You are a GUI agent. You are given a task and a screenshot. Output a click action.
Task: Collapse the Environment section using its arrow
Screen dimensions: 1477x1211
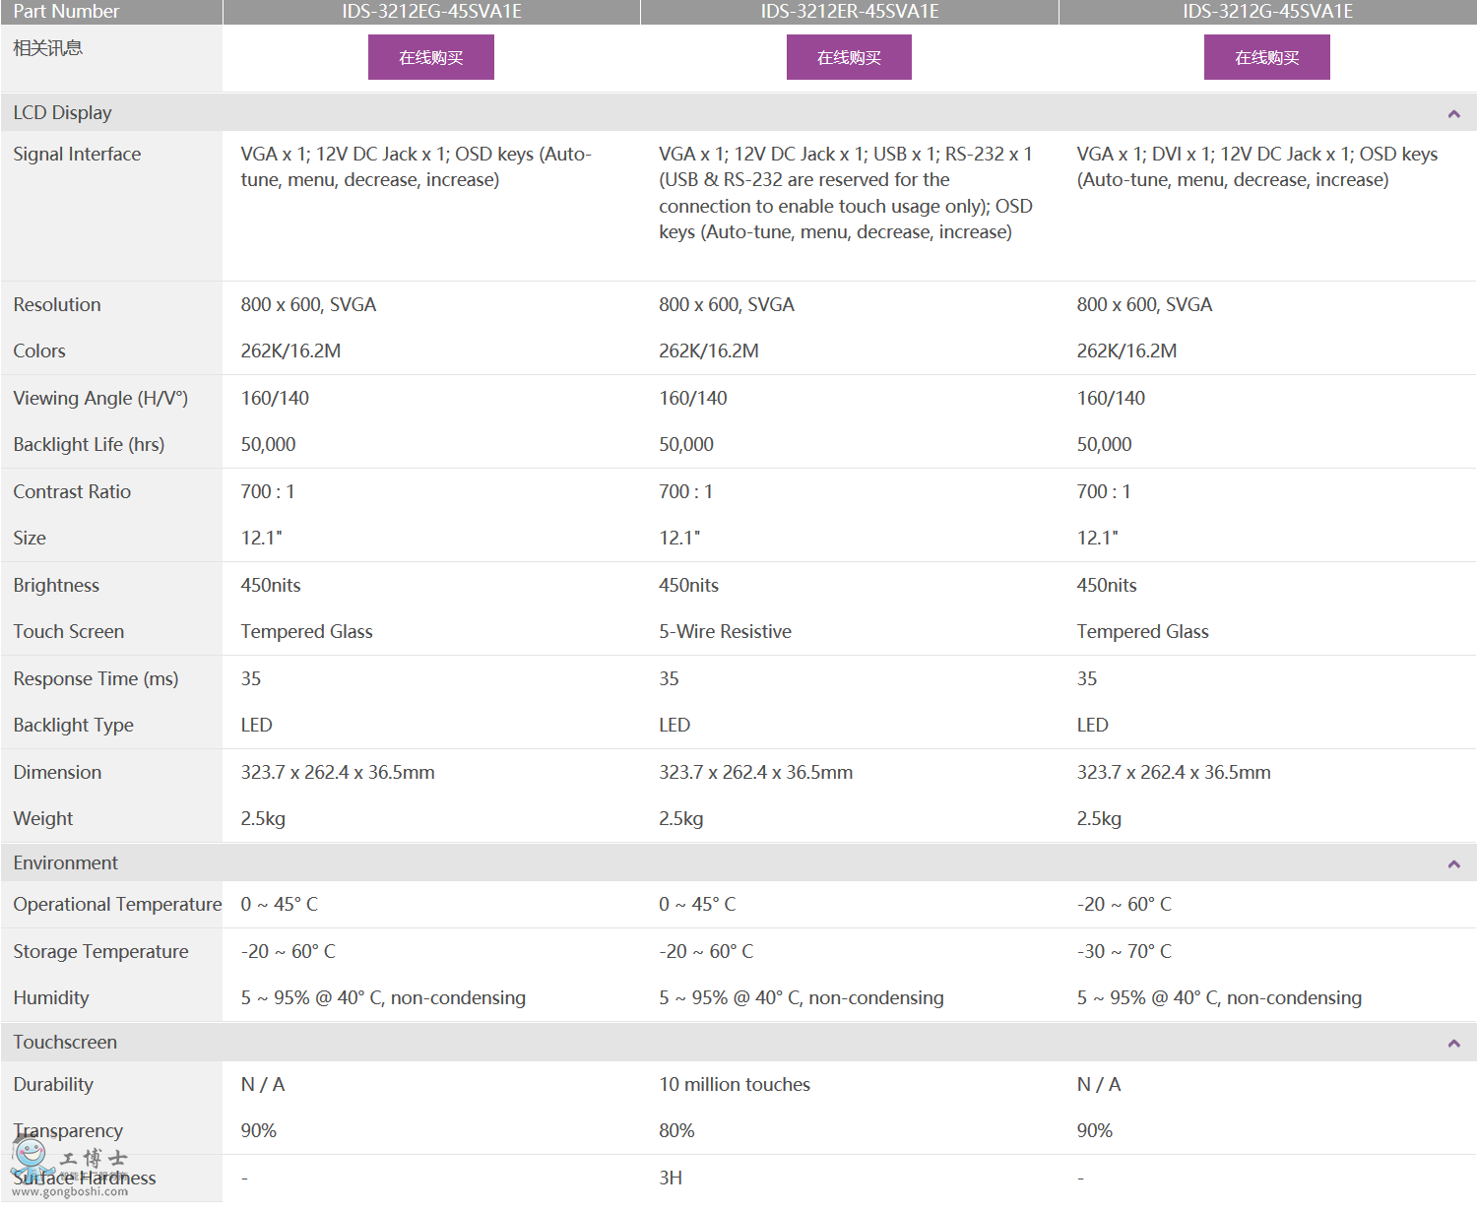pos(1453,864)
